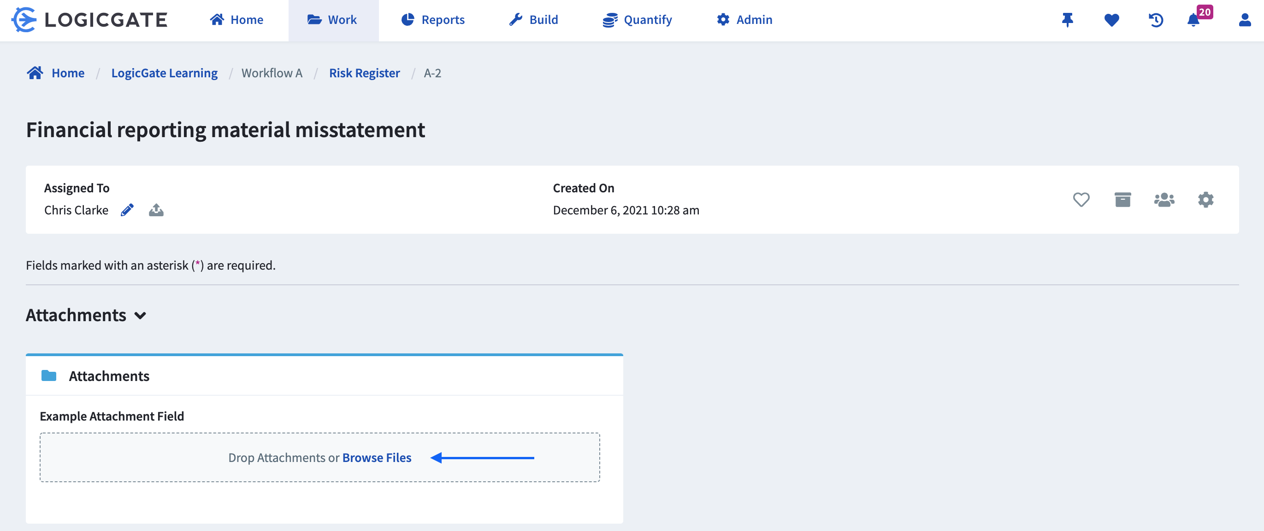Click the Attachments panel header text

click(x=109, y=376)
